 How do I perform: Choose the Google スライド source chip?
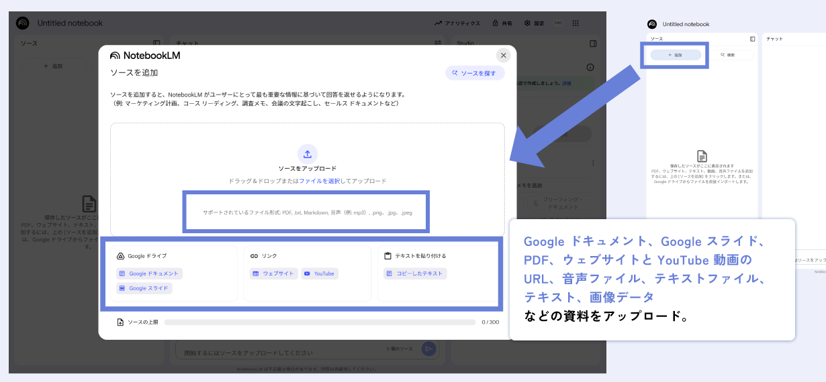[x=144, y=288]
